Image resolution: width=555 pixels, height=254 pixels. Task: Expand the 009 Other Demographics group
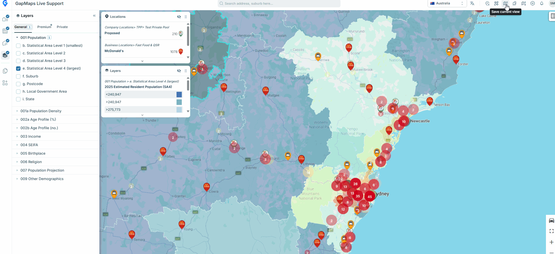(x=17, y=179)
